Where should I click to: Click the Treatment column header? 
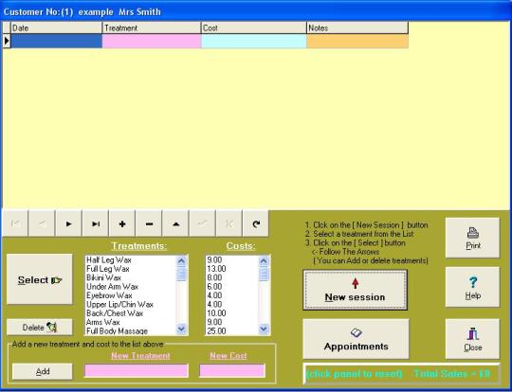(152, 28)
